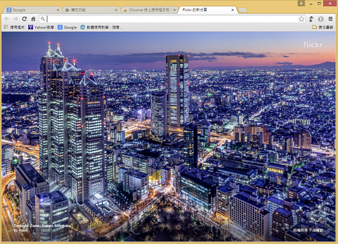
Task: Open the software tutorial bookmark with the blue icon
Action: [101, 27]
